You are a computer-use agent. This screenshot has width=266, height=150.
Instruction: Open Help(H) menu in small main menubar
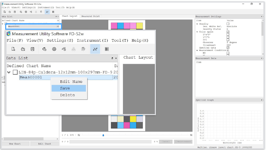point(70,7)
